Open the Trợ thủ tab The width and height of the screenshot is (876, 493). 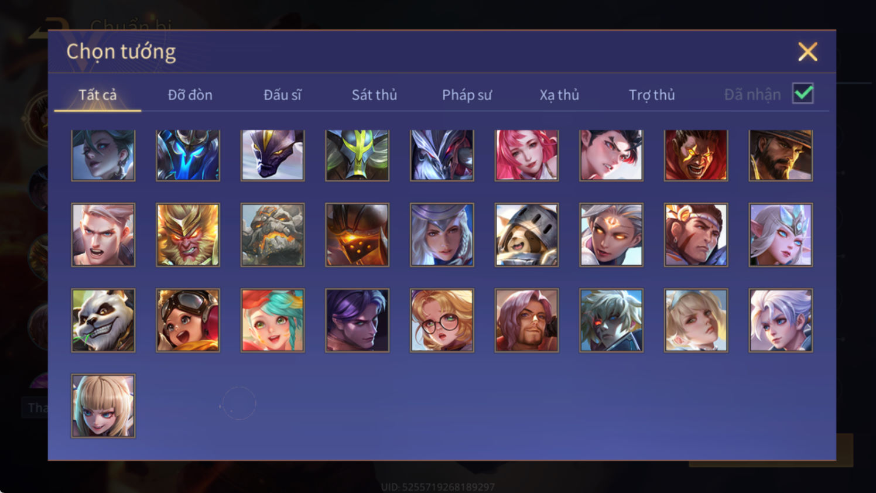[x=652, y=95]
